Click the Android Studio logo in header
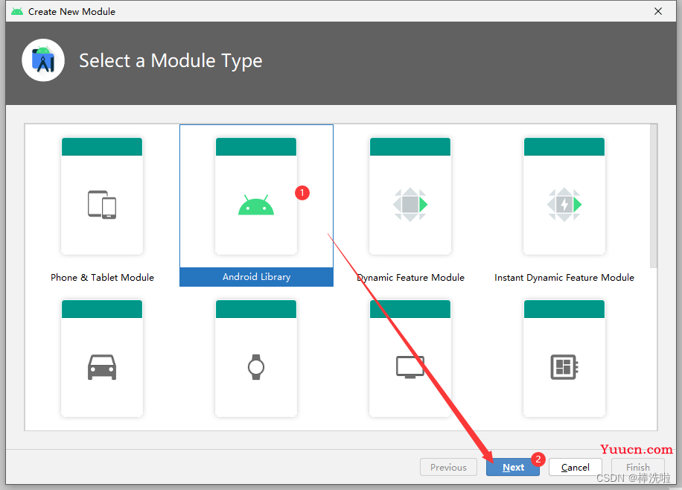 coord(43,60)
